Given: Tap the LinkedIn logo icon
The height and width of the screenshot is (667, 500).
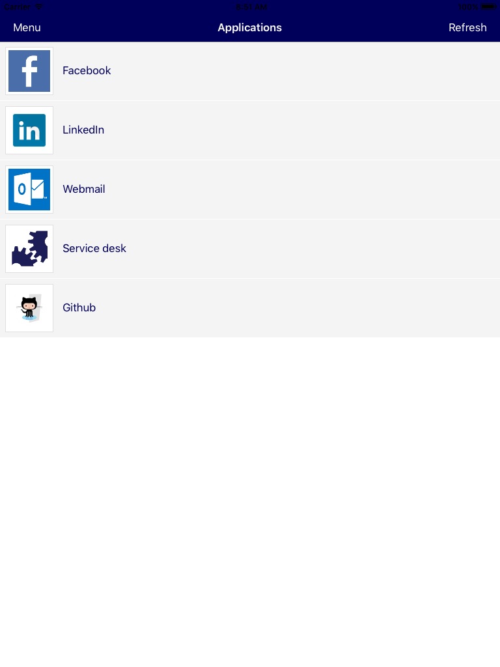Looking at the screenshot, I should pyautogui.click(x=29, y=130).
